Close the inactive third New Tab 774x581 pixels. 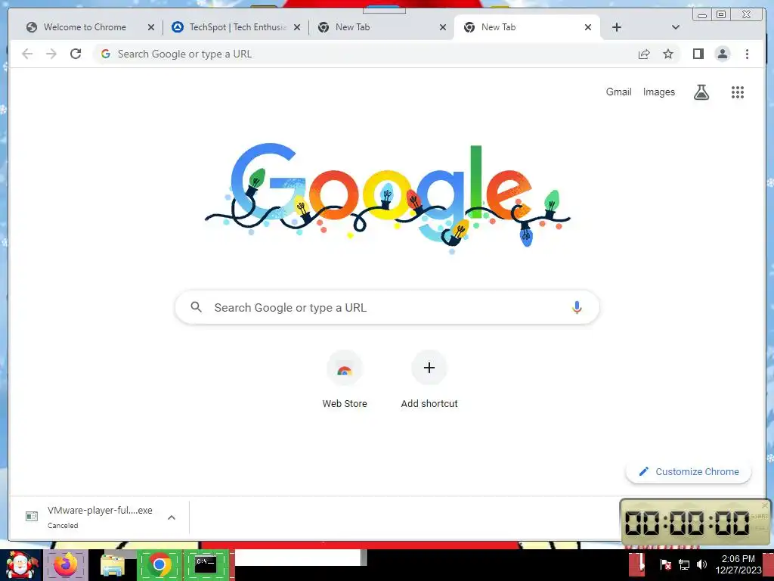point(443,27)
